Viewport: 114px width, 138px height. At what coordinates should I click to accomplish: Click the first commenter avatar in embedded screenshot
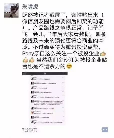[x=32, y=79]
